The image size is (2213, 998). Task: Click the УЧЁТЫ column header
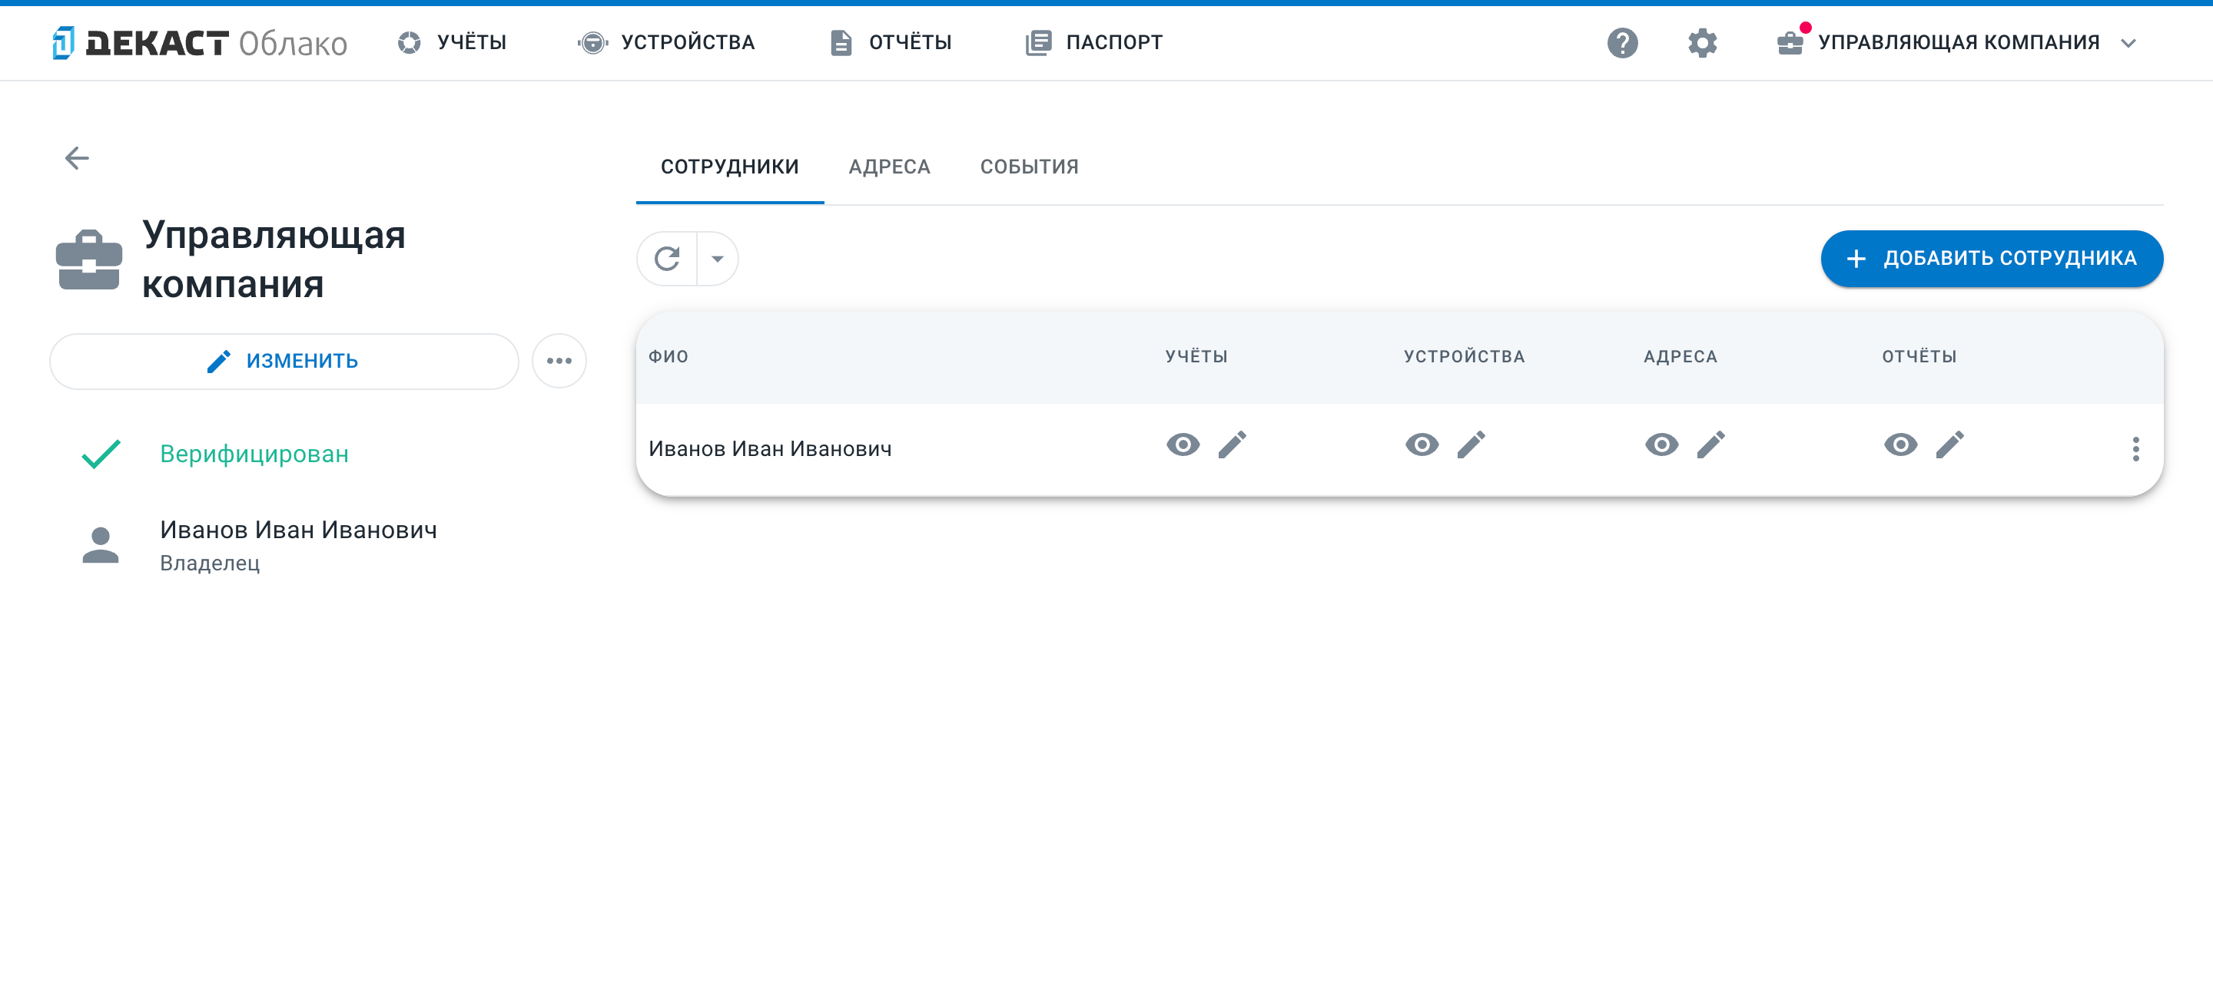pyautogui.click(x=1196, y=356)
